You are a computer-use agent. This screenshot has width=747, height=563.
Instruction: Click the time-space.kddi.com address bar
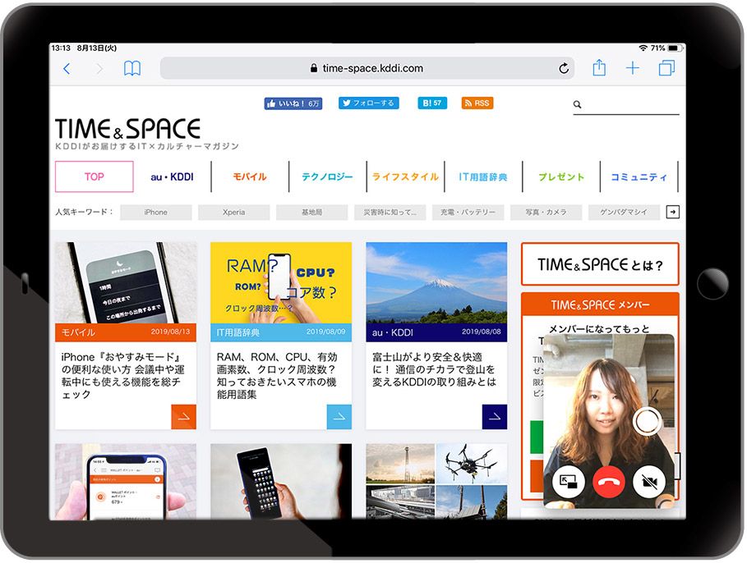tap(367, 69)
